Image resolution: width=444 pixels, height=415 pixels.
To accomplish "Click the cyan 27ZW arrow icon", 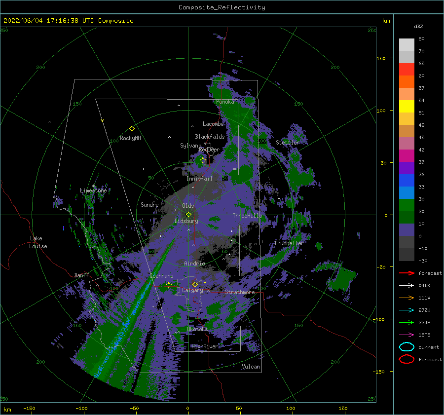I will tap(407, 310).
